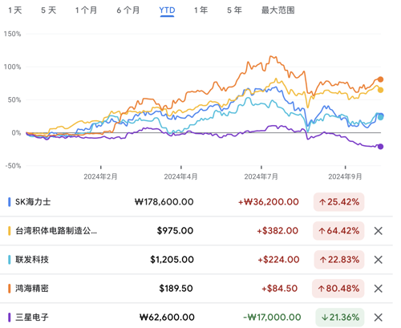Switch to the 1个月 range tab
Image resolution: width=401 pixels, height=328 pixels.
coord(86,10)
